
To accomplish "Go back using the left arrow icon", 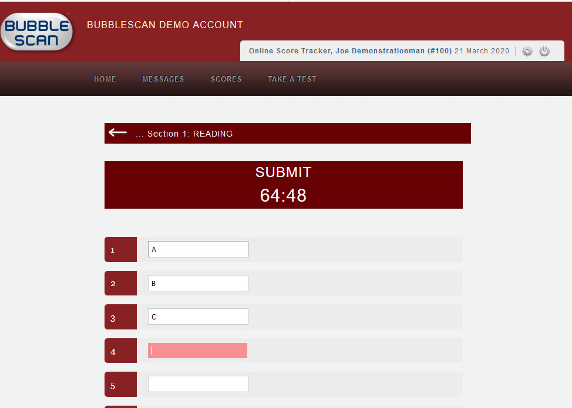I will click(x=118, y=132).
